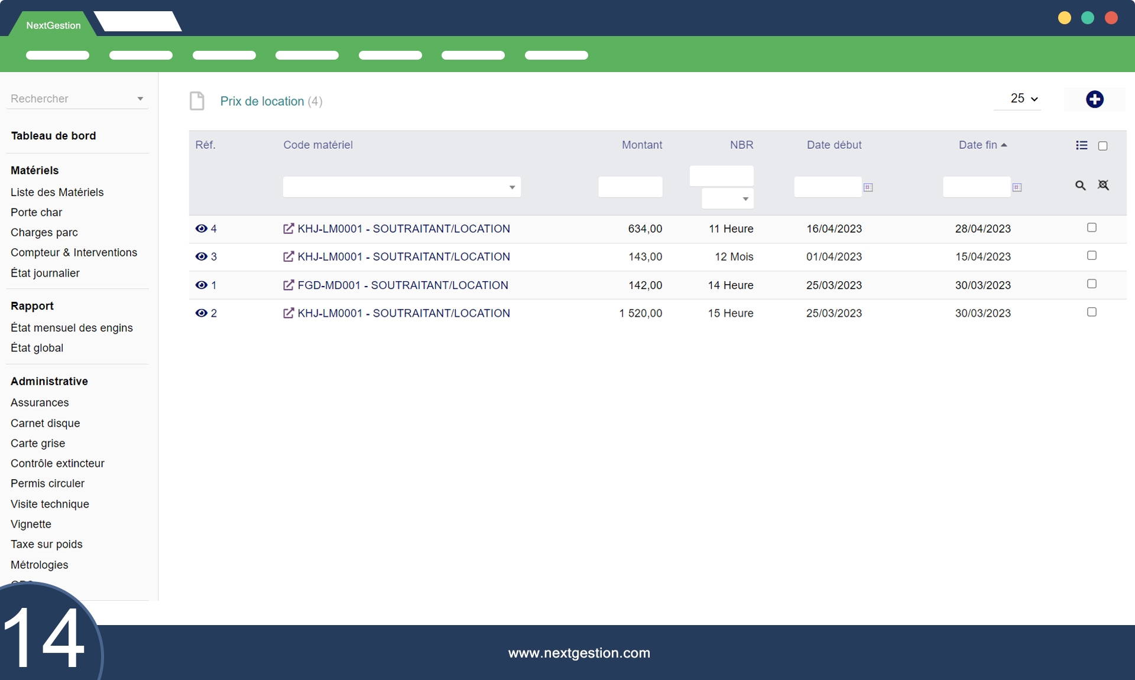Click the eye icon for reference 1
1135x680 pixels.
tap(201, 285)
